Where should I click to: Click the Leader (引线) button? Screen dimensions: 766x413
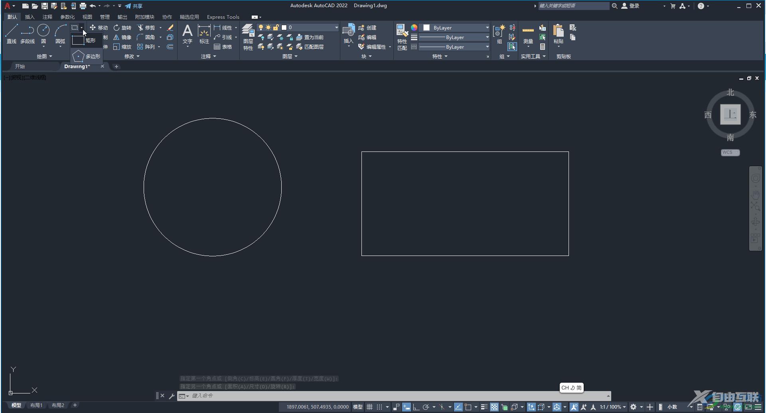click(x=223, y=37)
